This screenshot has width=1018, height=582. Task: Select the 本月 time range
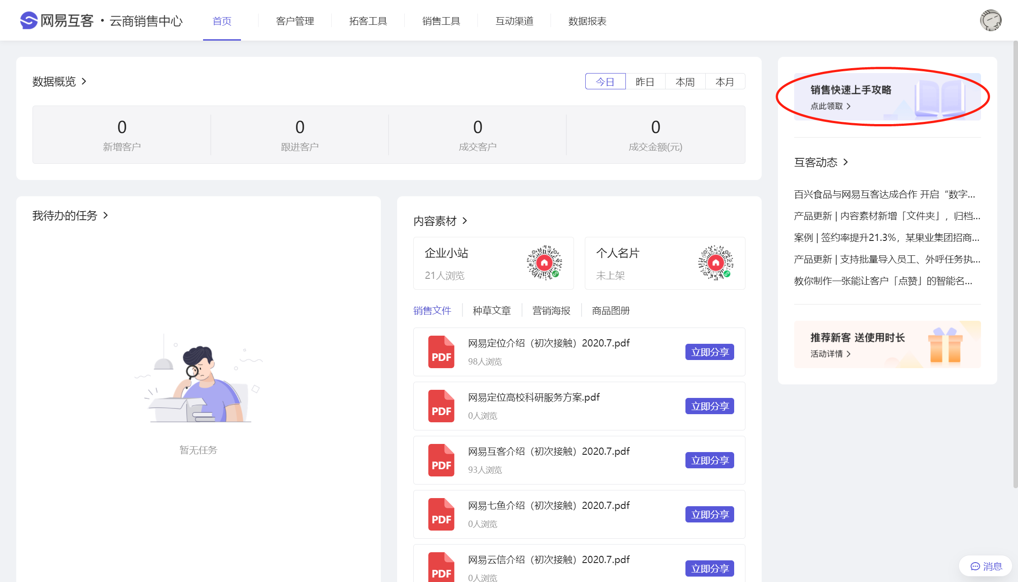(725, 82)
